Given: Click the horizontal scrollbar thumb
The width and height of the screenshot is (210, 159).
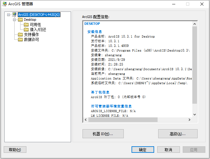Looking at the screenshot, I should click(x=123, y=120).
